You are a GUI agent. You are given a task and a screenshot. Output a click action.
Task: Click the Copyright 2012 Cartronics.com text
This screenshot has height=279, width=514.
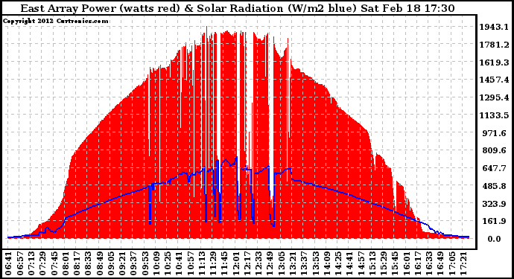55,21
